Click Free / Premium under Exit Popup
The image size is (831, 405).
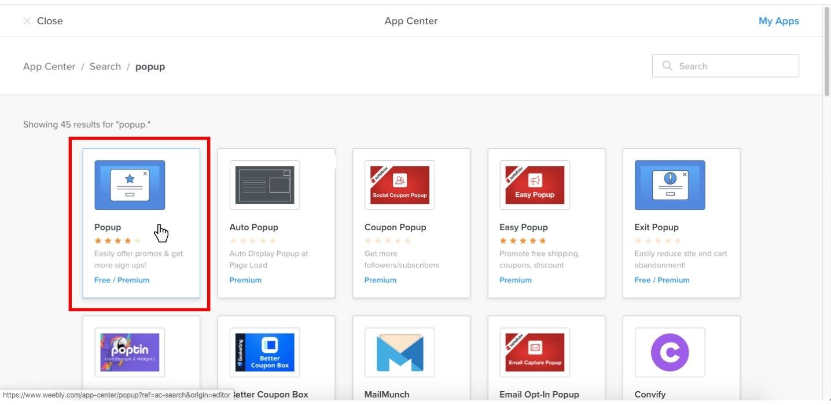click(x=662, y=280)
